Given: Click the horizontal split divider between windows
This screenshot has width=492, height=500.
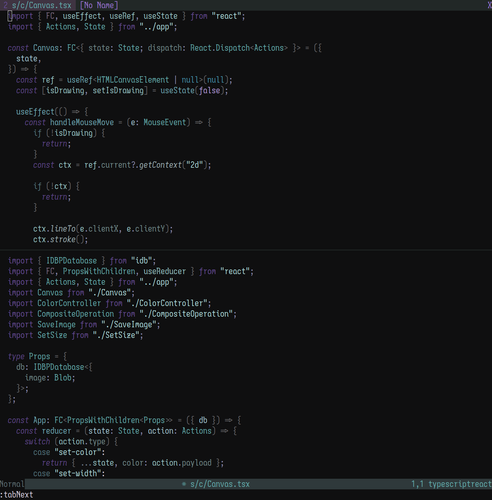Looking at the screenshot, I should coord(246,250).
